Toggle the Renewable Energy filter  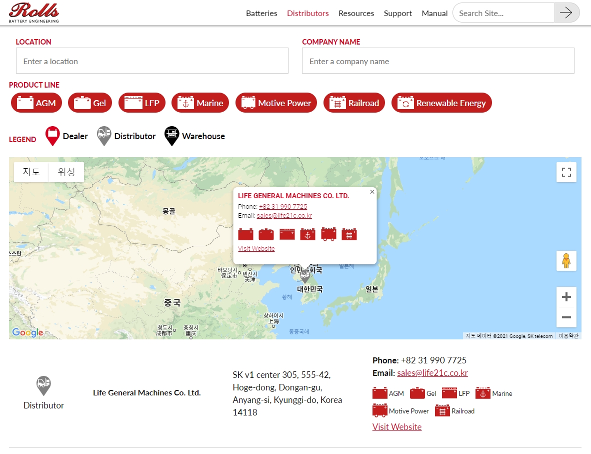click(x=441, y=103)
